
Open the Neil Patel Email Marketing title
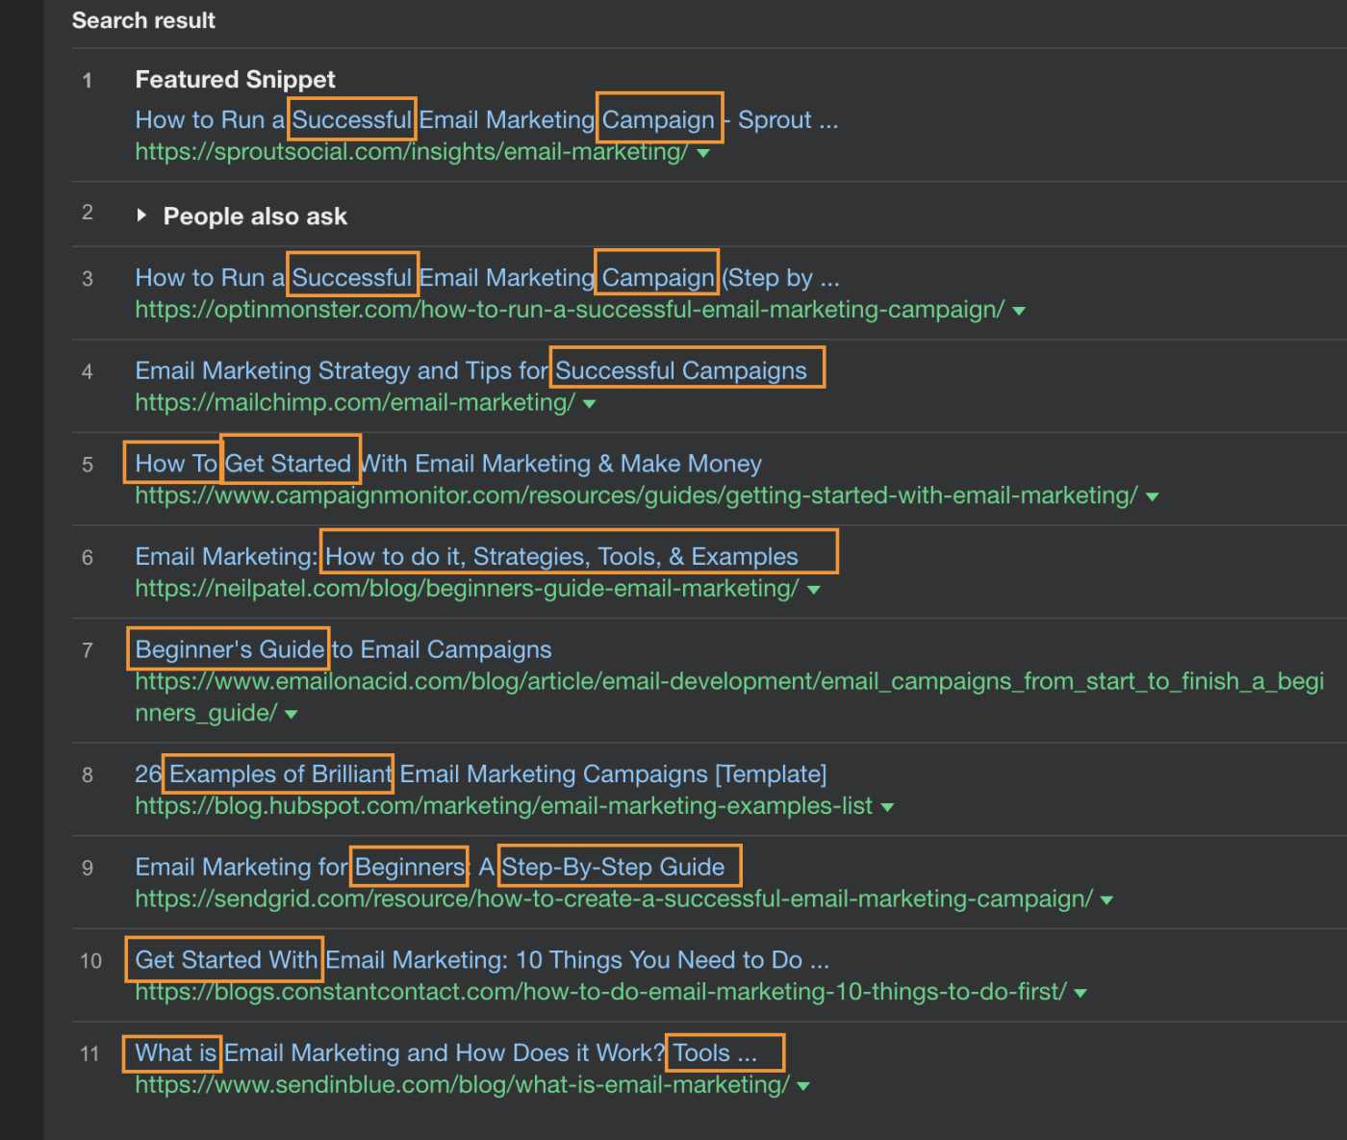pos(467,557)
